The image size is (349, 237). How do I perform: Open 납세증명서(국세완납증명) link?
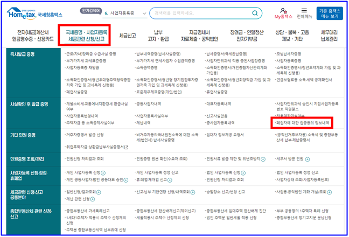pyautogui.click(x=227, y=54)
